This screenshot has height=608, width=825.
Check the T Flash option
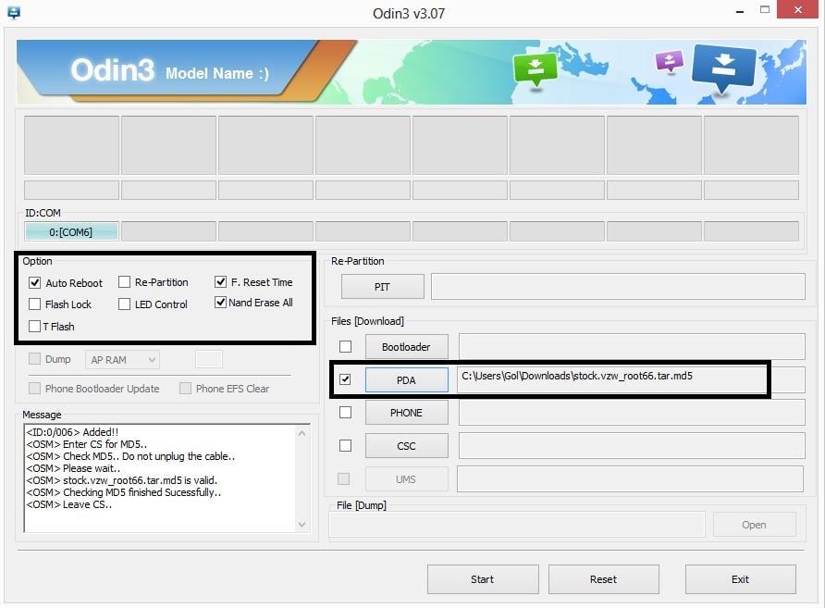pyautogui.click(x=35, y=327)
